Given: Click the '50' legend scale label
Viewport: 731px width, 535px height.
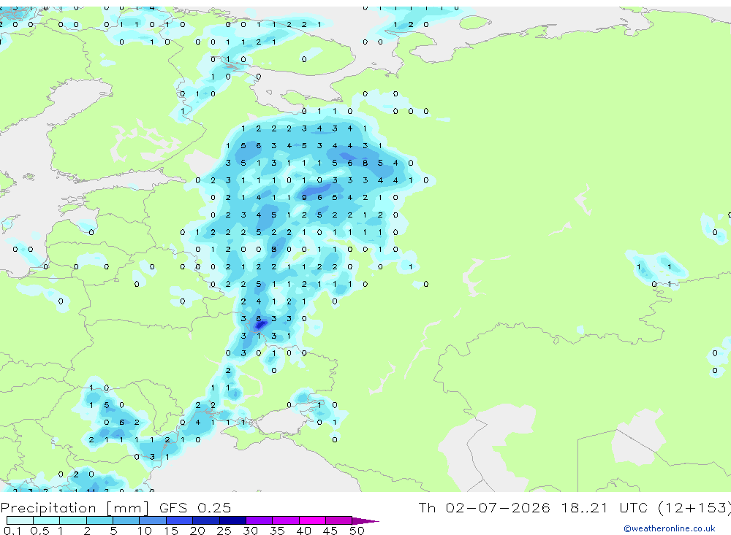Looking at the screenshot, I should [x=357, y=531].
